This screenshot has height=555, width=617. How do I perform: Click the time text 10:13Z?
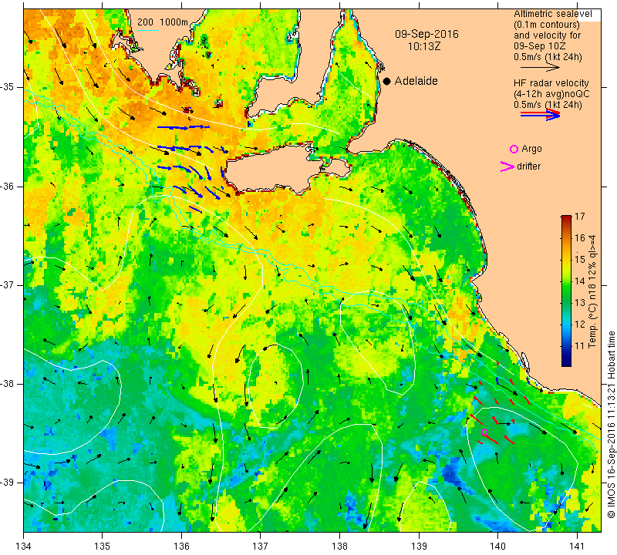[423, 46]
